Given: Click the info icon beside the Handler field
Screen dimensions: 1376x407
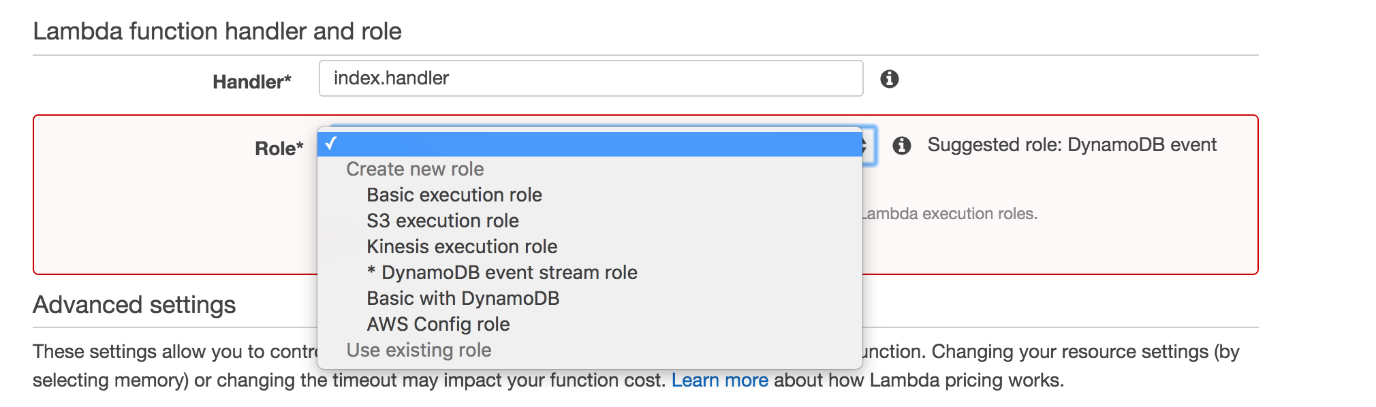Looking at the screenshot, I should [x=889, y=79].
